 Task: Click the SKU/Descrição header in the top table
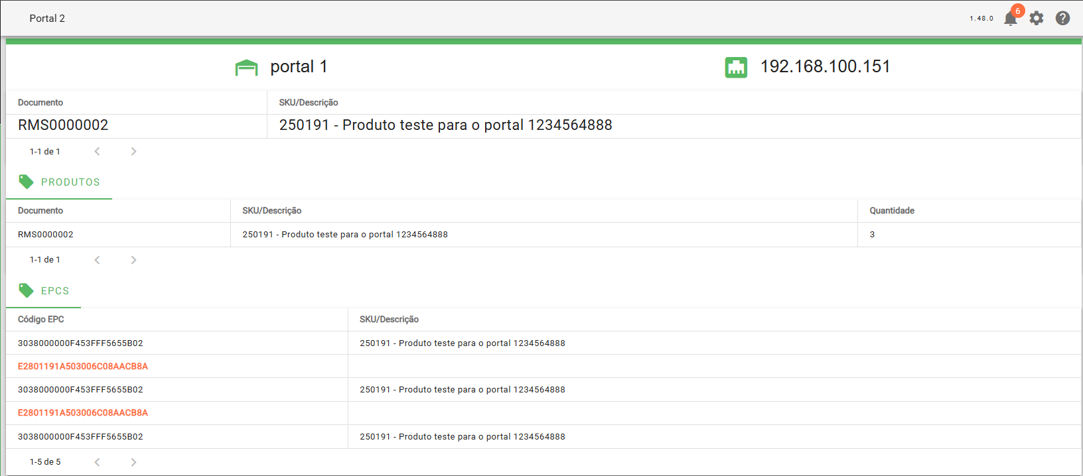tap(309, 103)
